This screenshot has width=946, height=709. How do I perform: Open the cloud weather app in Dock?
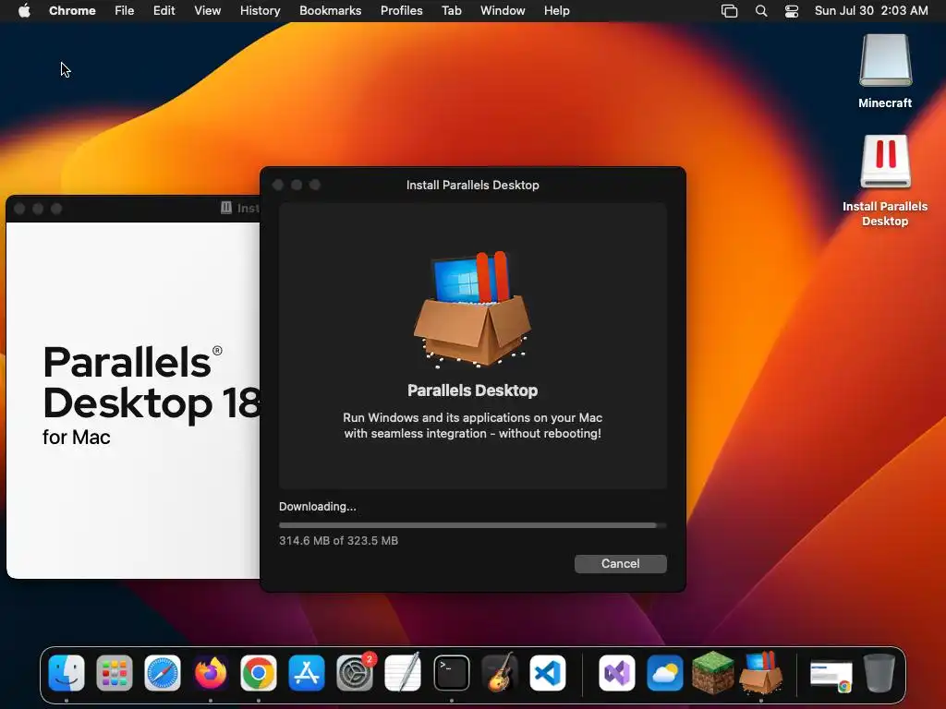(665, 673)
